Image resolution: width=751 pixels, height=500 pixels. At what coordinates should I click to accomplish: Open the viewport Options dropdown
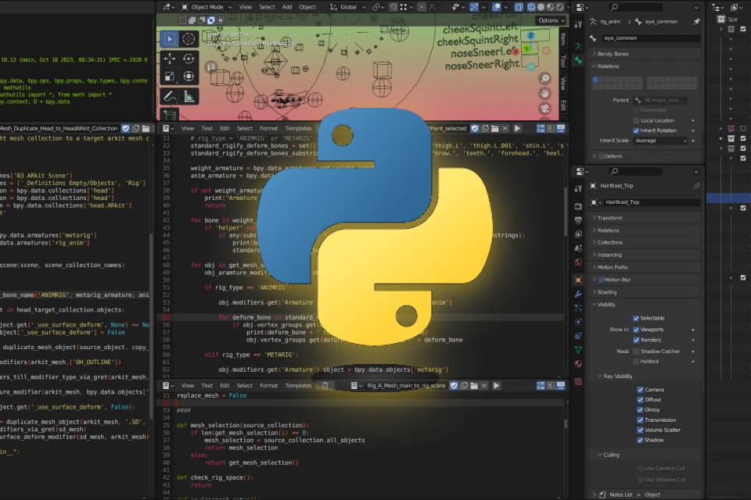coord(551,20)
